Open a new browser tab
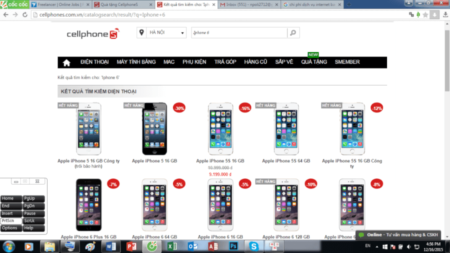This screenshot has height=253, width=450. pos(349,4)
